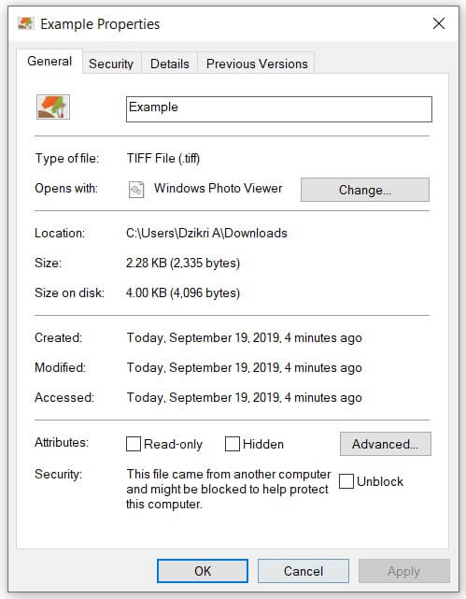Click the title bar Example file icon
The image size is (466, 599).
pyautogui.click(x=26, y=23)
